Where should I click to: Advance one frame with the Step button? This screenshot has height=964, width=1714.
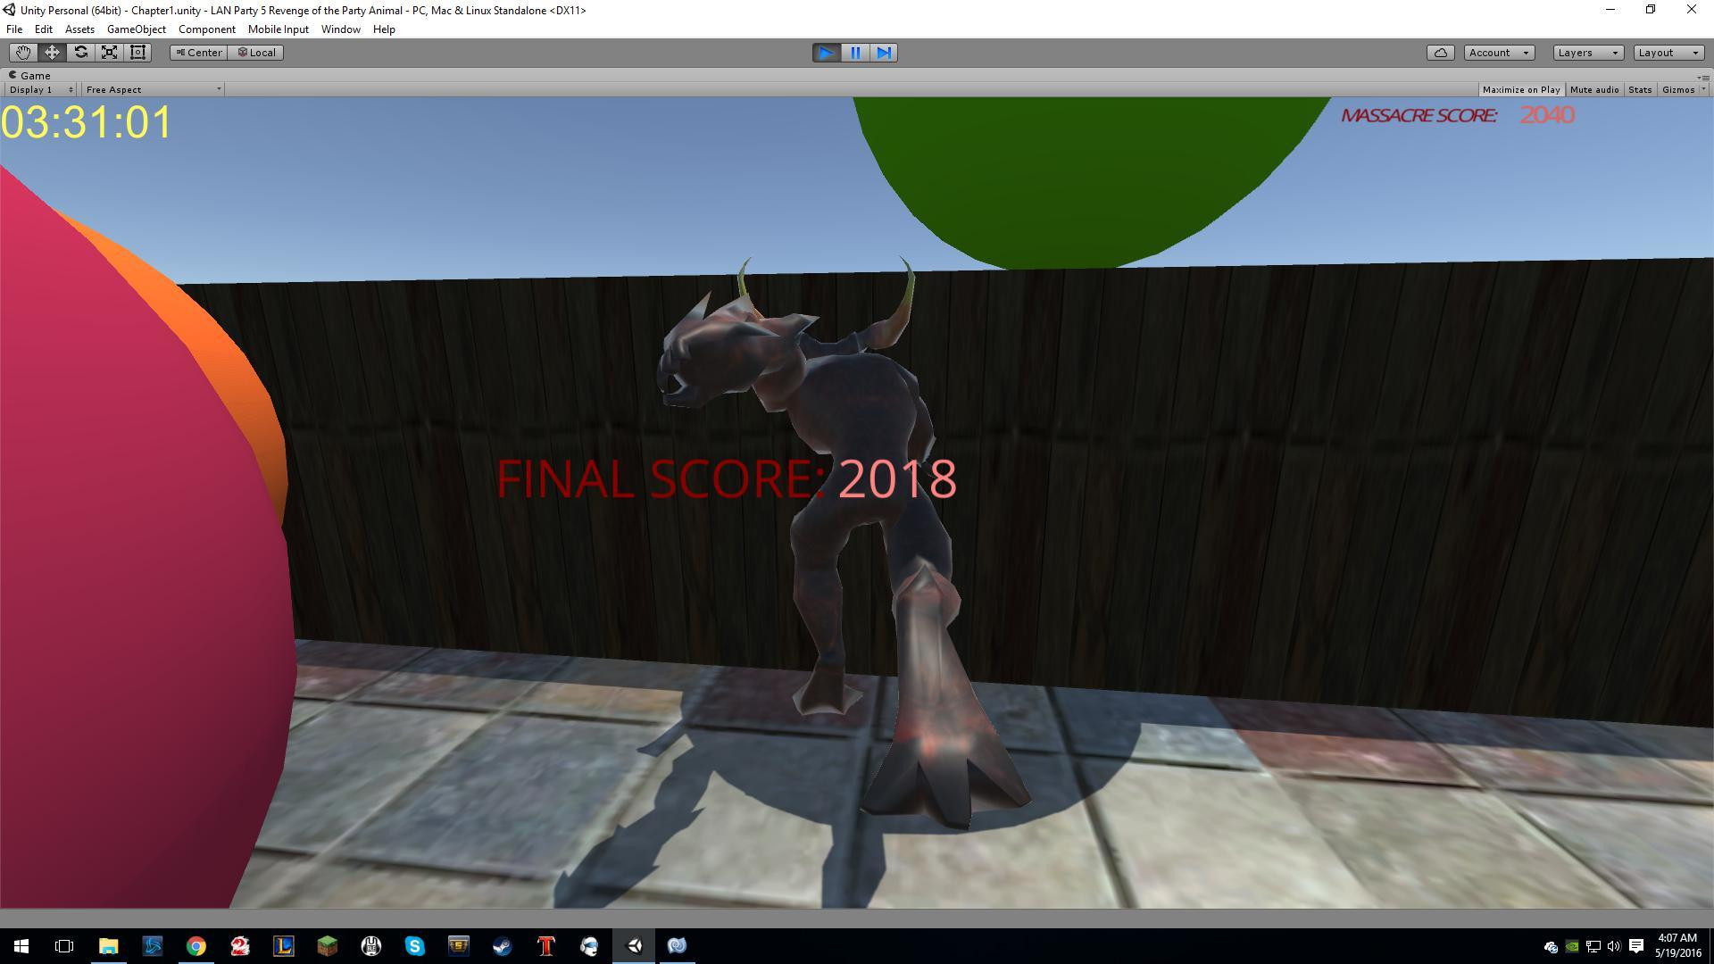pyautogui.click(x=884, y=53)
